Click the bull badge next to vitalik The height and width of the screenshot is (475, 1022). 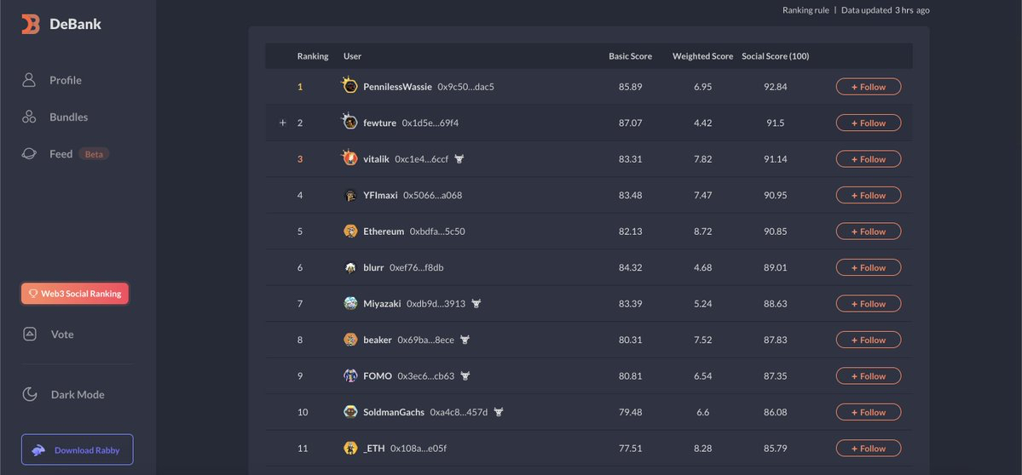point(459,159)
